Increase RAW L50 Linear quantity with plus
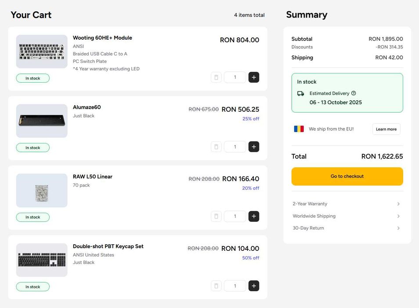 coord(254,216)
